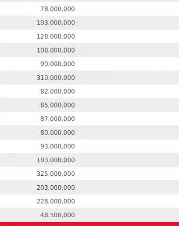Screen dimensions: 179x226
Task: Click the blank cell beside 325,000,000
Action: (128, 174)
